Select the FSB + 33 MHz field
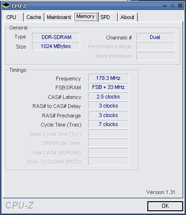This screenshot has height=215, width=186. [108, 87]
